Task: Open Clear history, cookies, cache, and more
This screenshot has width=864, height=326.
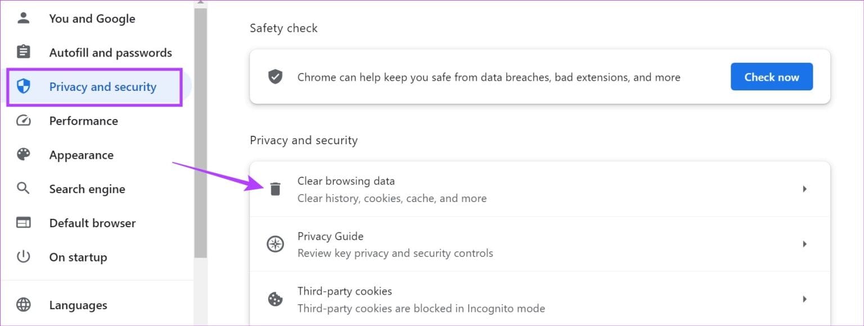Action: 392,198
